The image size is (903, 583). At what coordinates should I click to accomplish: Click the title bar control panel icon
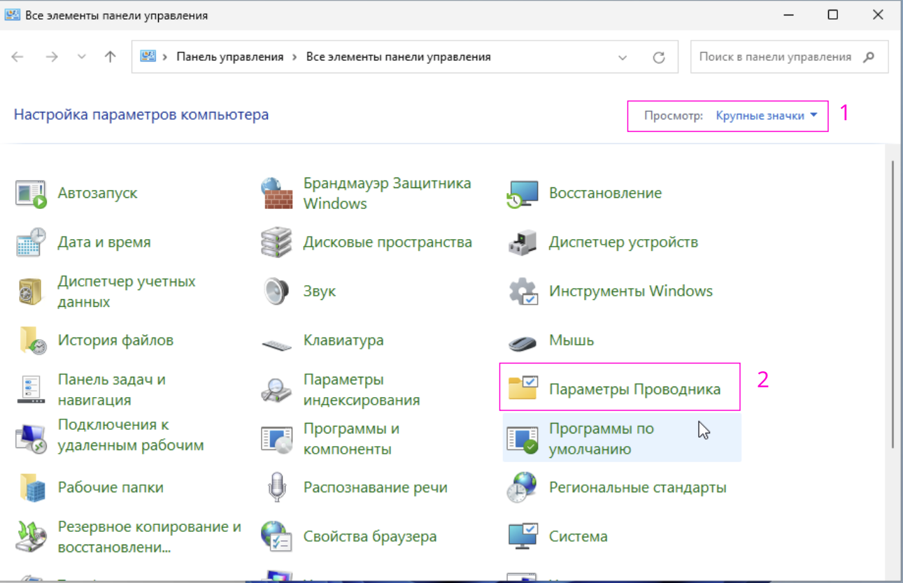click(x=12, y=15)
